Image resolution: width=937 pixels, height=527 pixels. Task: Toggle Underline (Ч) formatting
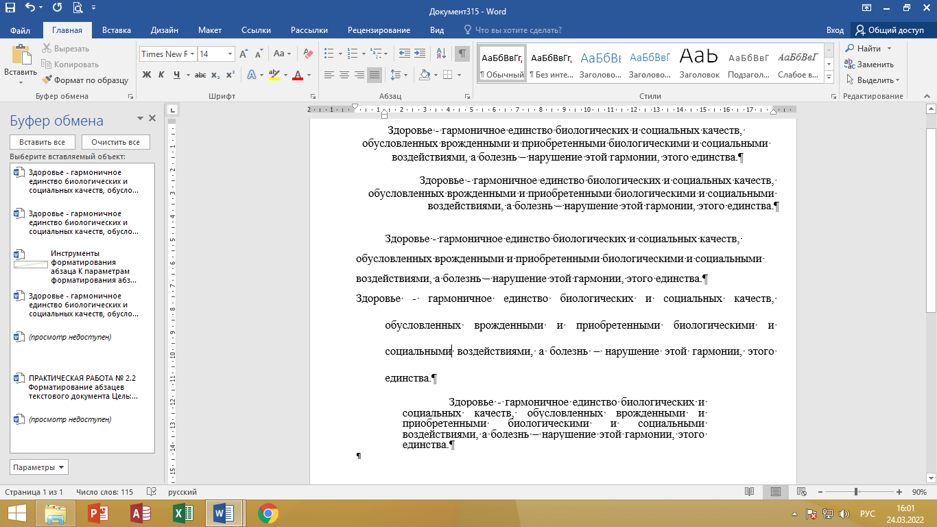coord(177,75)
